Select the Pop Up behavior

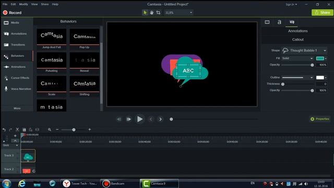tap(85, 39)
